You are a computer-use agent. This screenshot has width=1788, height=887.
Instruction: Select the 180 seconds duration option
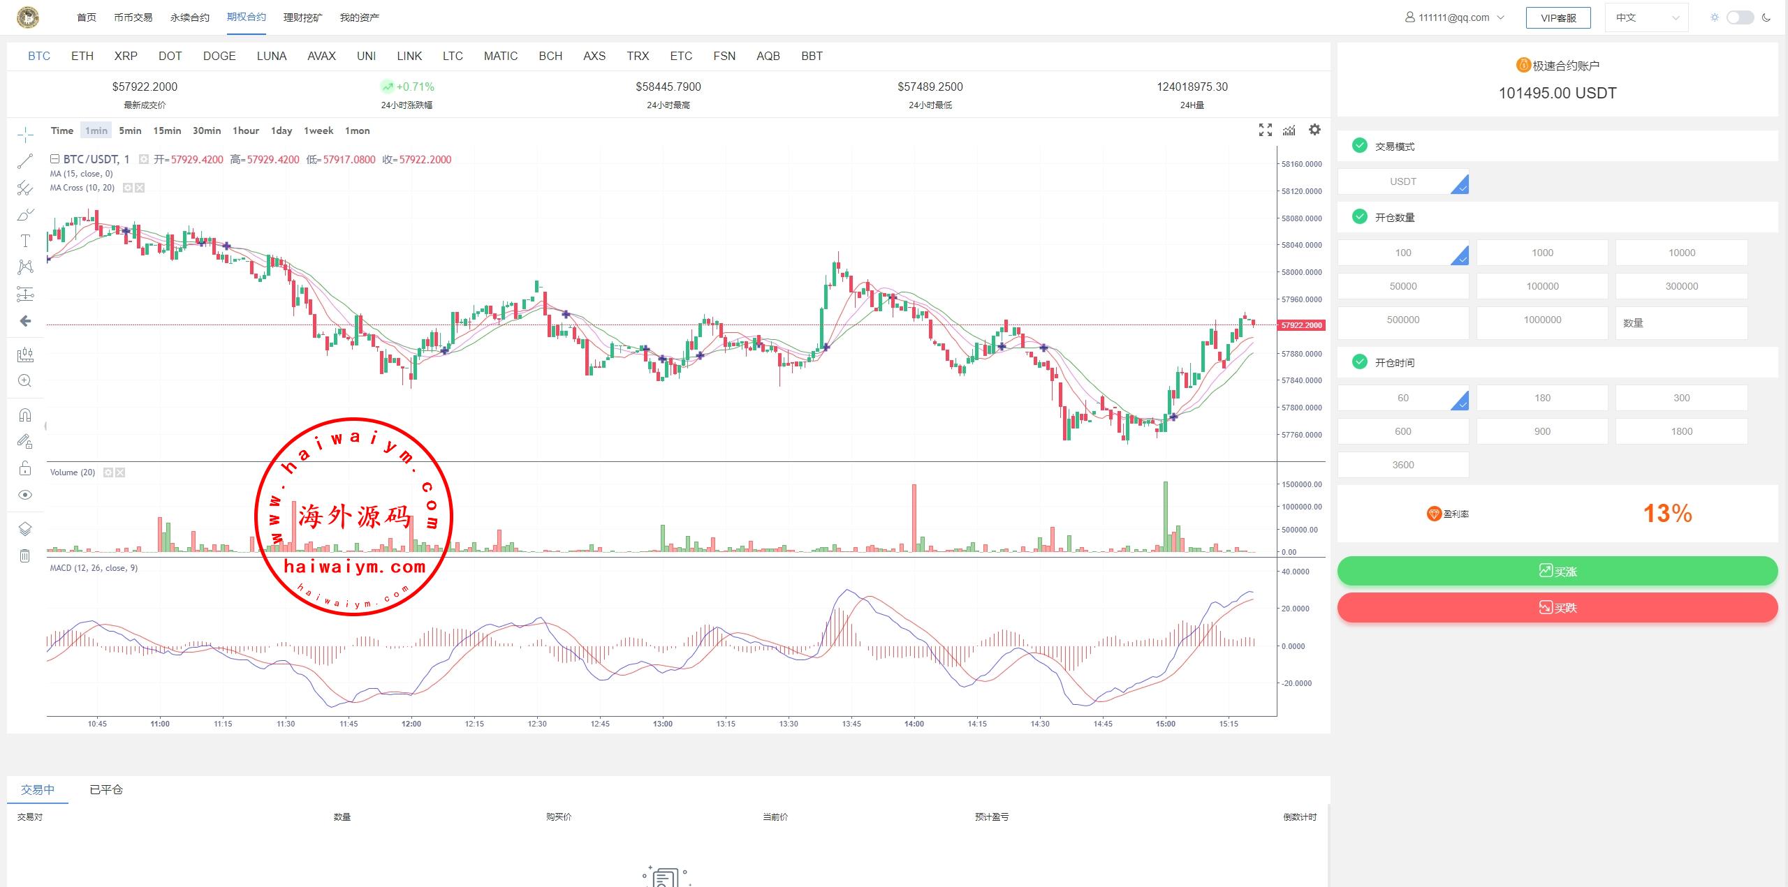[x=1542, y=398]
